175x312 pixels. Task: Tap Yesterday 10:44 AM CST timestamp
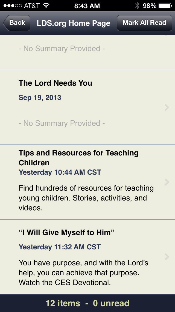(x=60, y=172)
